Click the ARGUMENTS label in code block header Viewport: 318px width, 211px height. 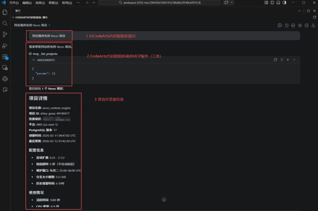click(x=46, y=60)
